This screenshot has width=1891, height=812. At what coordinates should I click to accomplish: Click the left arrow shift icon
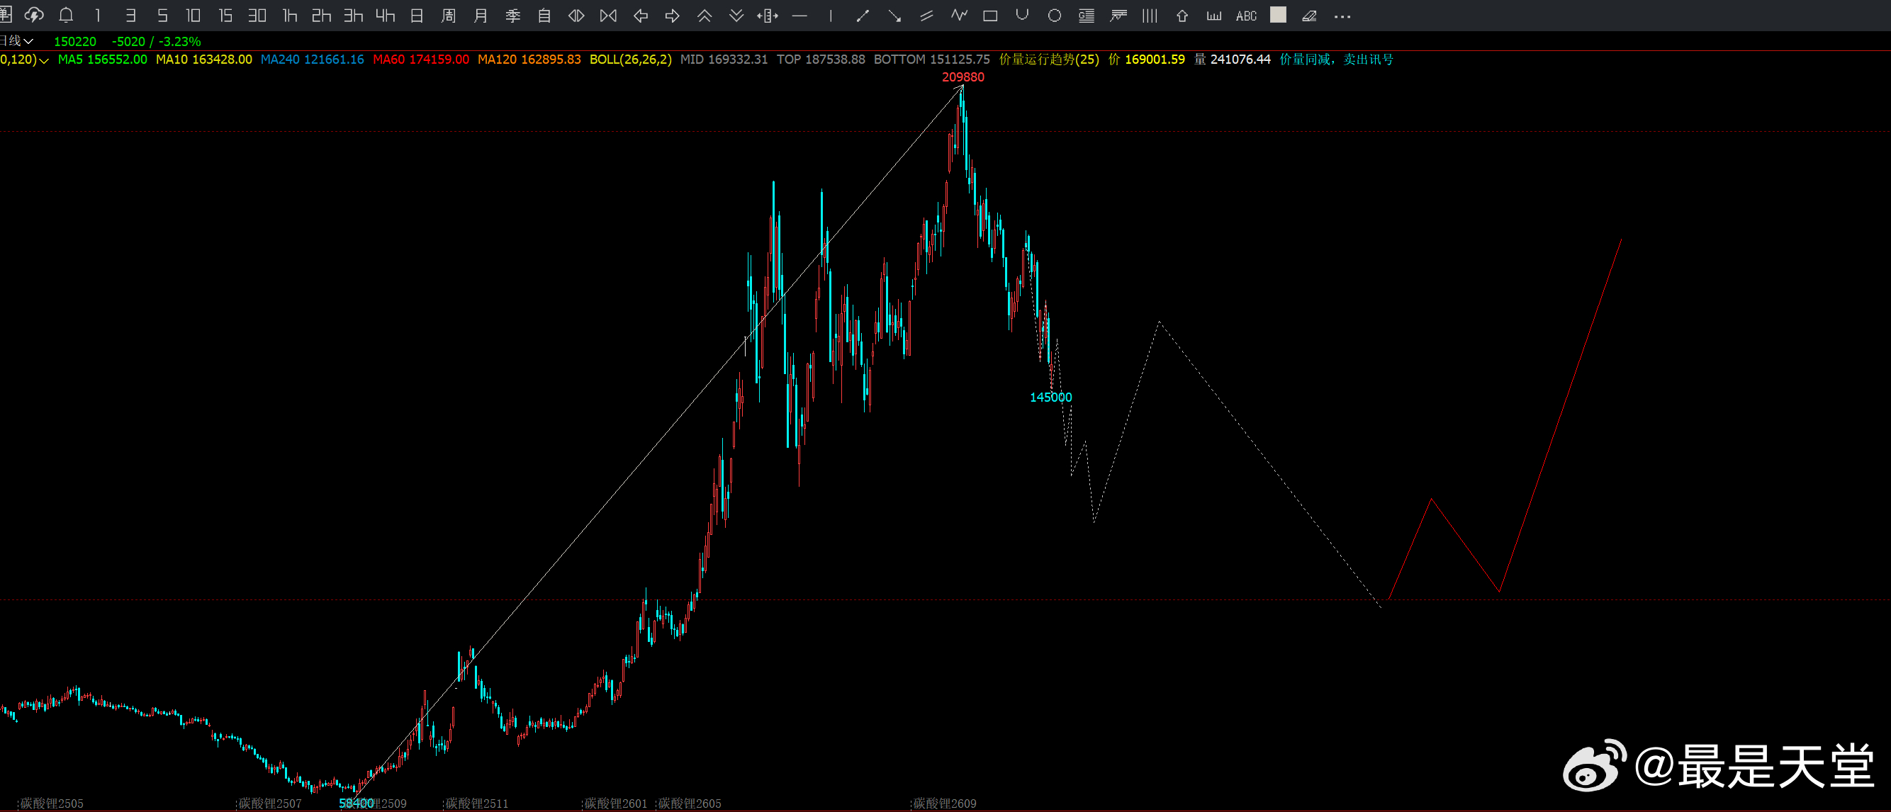641,16
